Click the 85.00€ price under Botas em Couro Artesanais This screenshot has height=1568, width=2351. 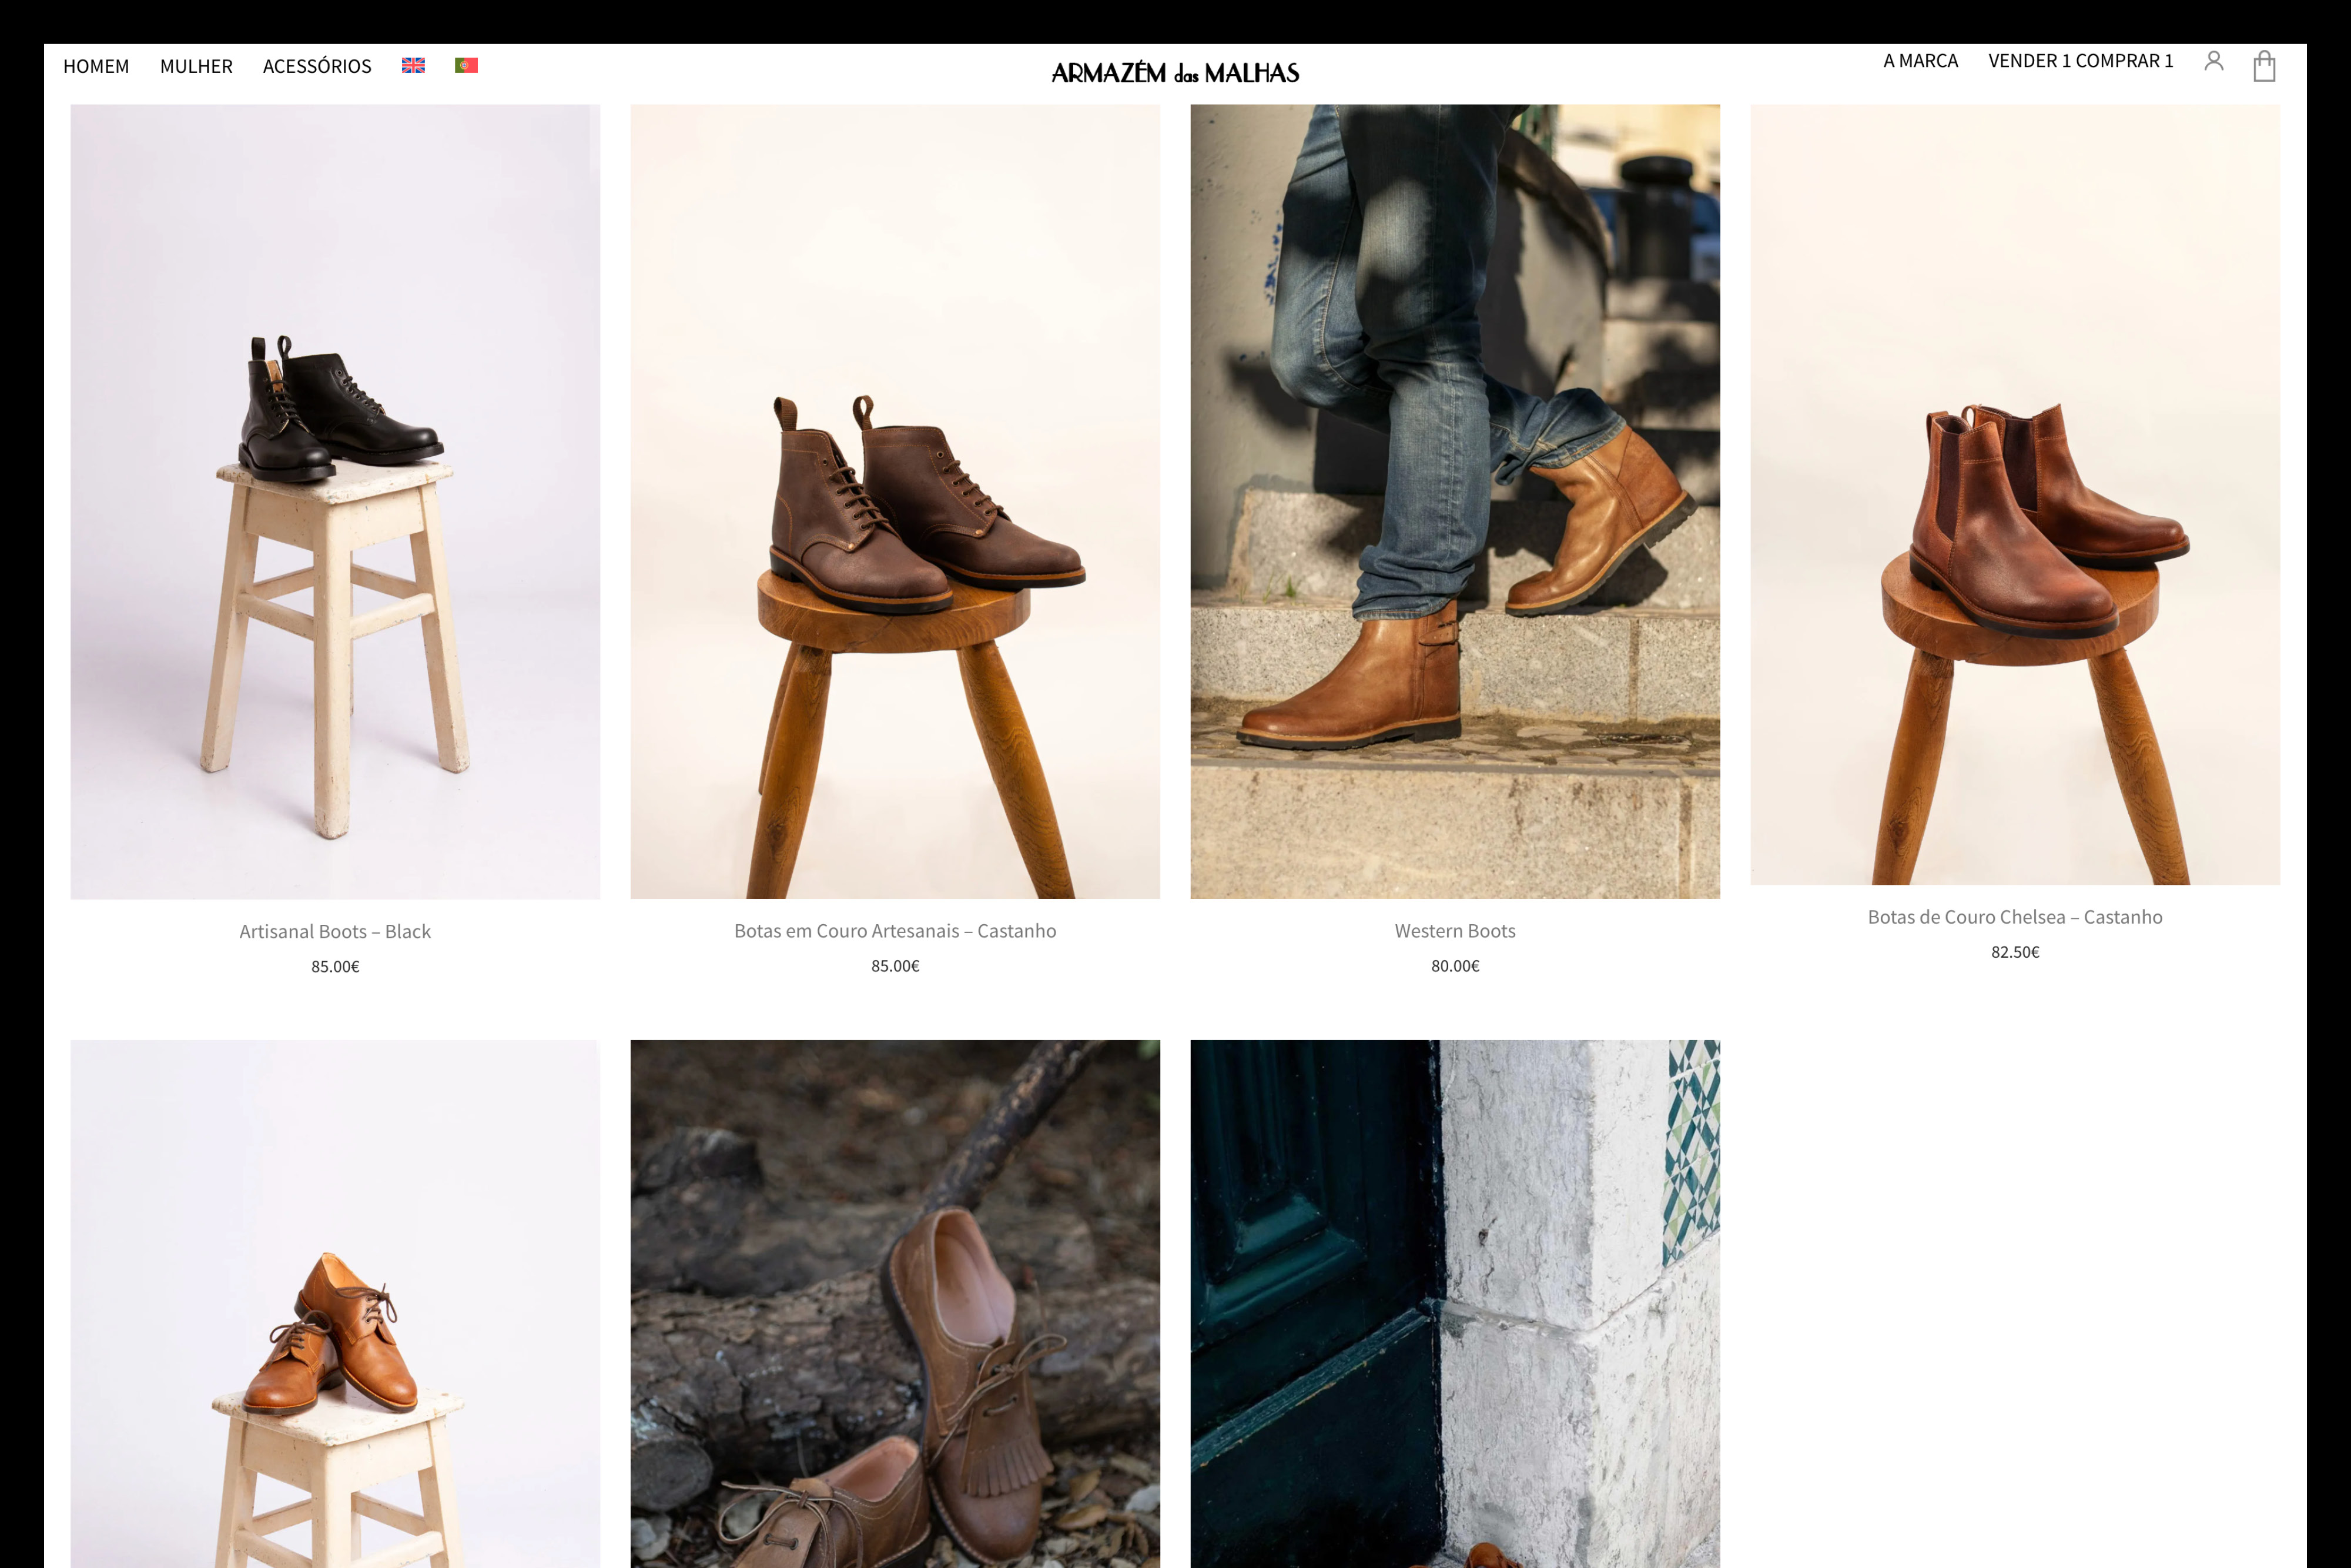tap(895, 966)
